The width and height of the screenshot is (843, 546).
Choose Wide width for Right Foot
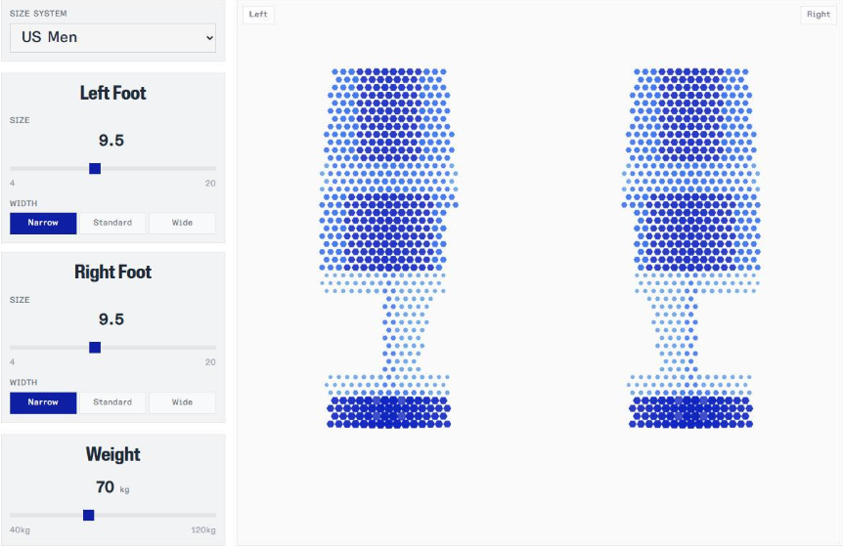click(x=182, y=402)
